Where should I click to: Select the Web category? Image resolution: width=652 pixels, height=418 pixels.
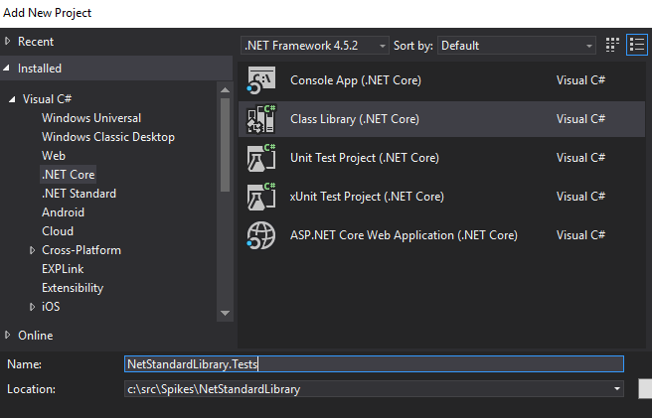pyautogui.click(x=54, y=156)
